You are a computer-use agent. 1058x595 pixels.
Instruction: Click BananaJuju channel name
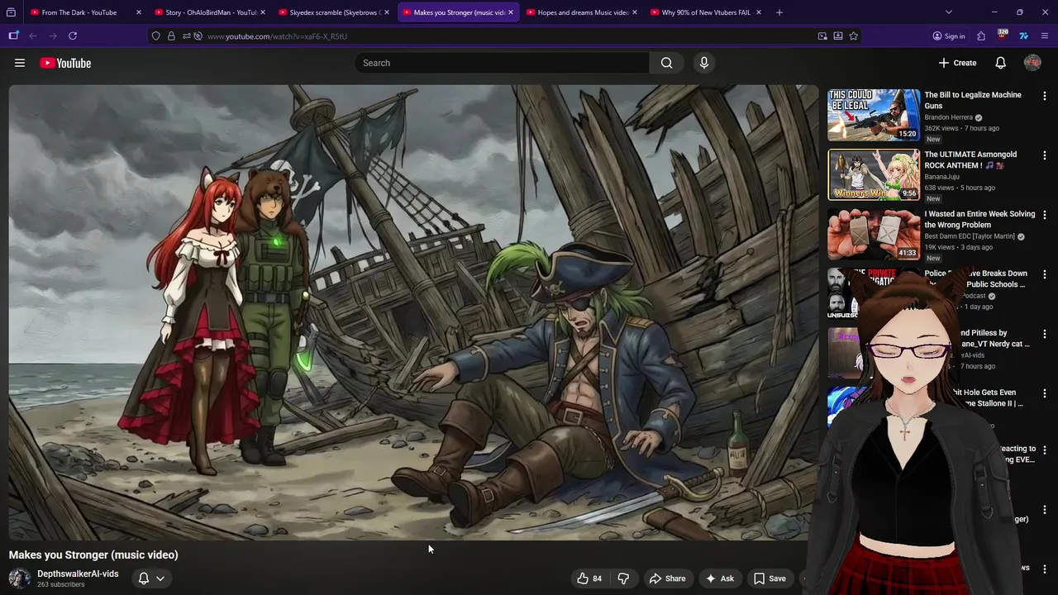point(941,177)
